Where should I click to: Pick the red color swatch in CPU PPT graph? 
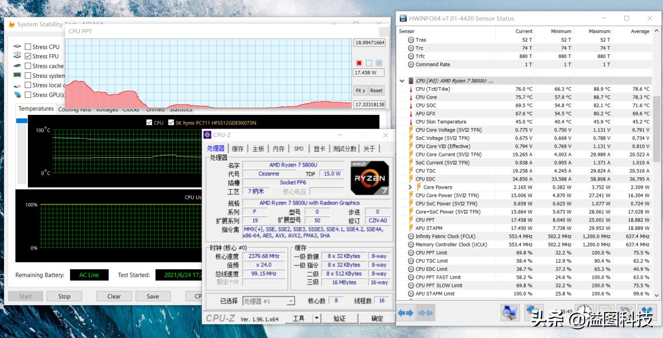click(359, 63)
